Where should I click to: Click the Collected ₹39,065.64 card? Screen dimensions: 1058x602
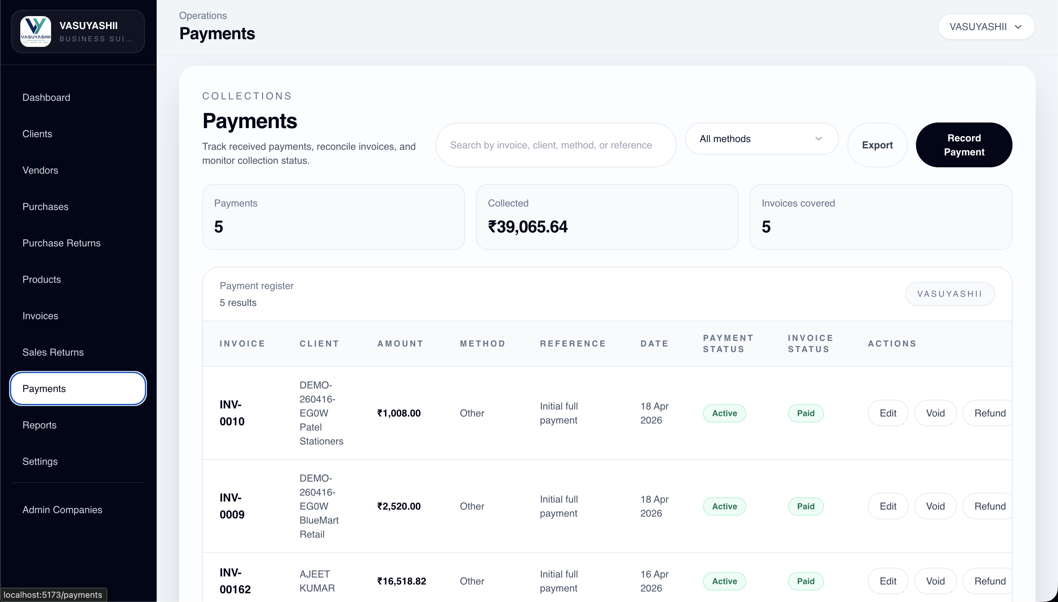click(x=607, y=217)
